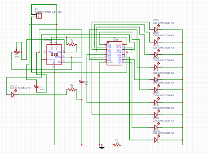Select the LED3 diode symbol
208x154 pixels.
(157, 53)
